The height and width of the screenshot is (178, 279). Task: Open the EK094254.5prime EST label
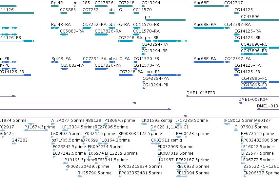tap(106, 147)
